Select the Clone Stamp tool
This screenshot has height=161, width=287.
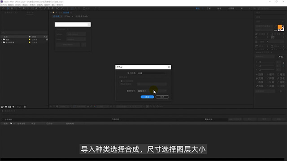point(49,8)
